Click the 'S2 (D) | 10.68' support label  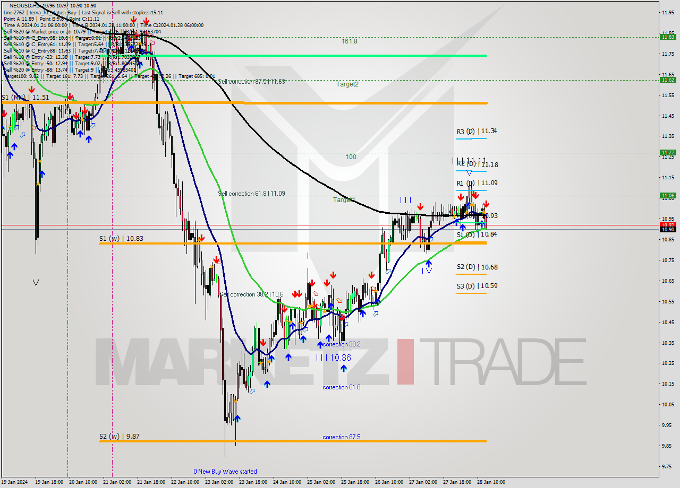point(477,267)
